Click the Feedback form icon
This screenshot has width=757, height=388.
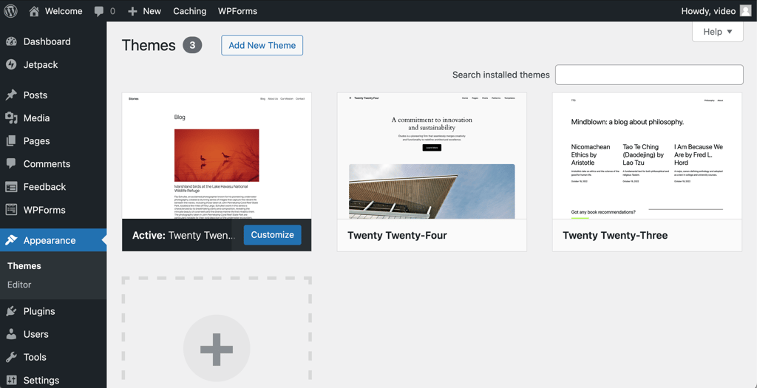(x=11, y=187)
